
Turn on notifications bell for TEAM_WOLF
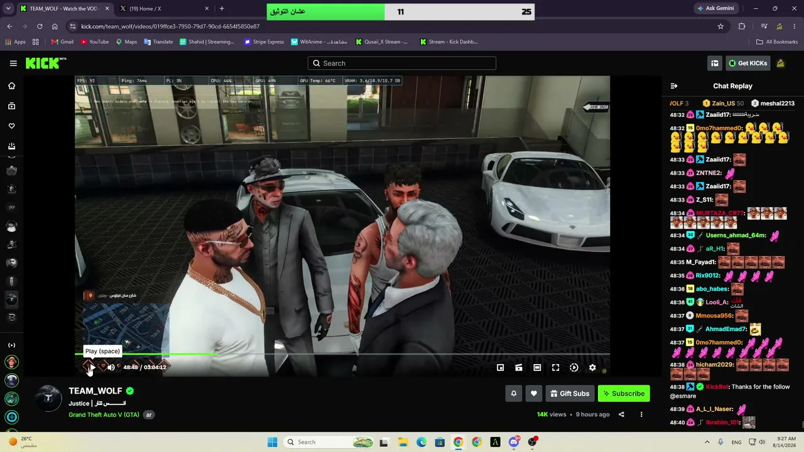click(514, 394)
